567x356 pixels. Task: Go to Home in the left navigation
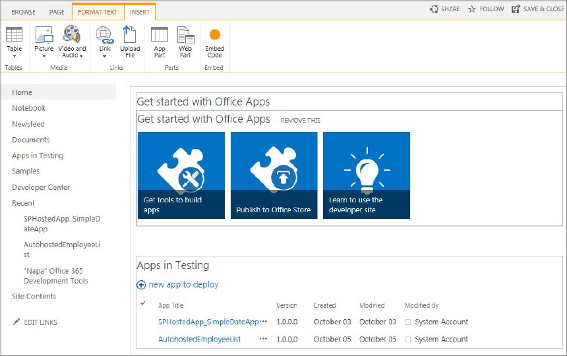(x=22, y=92)
